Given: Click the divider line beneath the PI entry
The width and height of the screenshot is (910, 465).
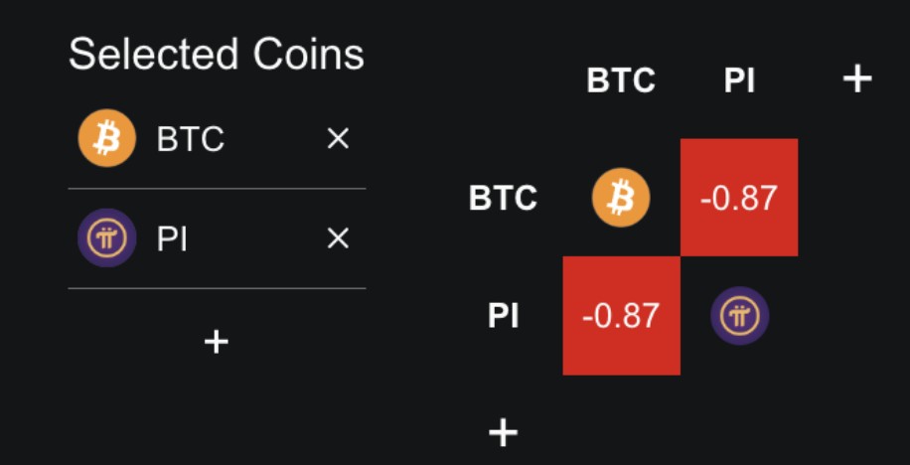Looking at the screenshot, I should (x=217, y=288).
